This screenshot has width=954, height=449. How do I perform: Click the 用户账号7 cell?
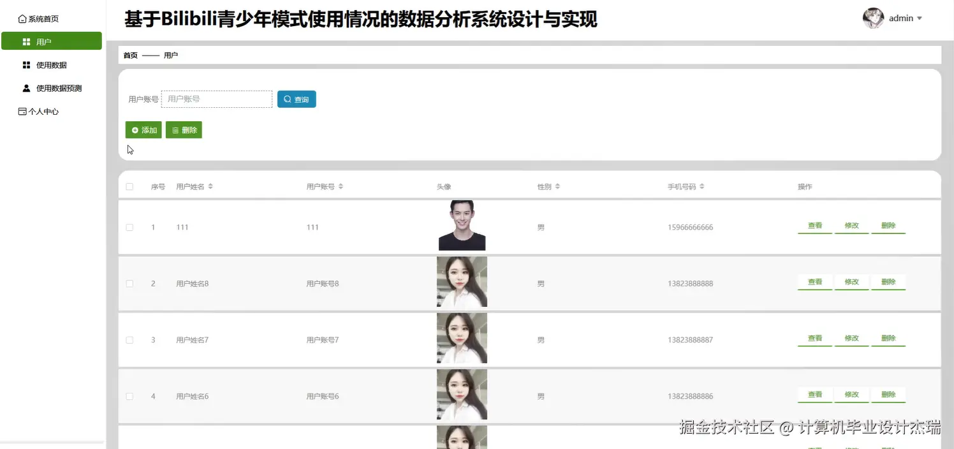(323, 340)
